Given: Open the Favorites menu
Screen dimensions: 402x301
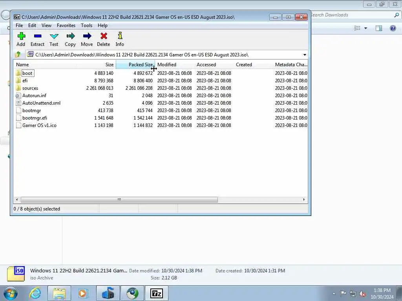Looking at the screenshot, I should coord(66,25).
